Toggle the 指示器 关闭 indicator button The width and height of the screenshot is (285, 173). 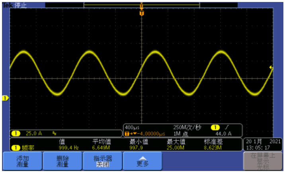tap(102, 161)
